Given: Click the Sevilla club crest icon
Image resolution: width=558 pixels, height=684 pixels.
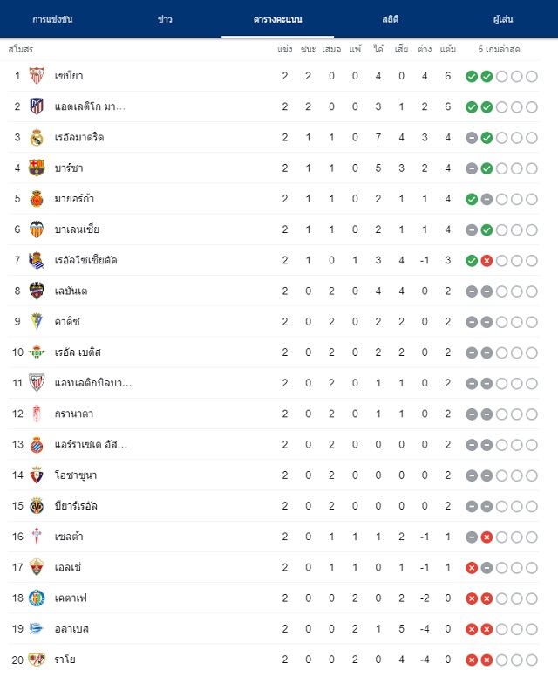Looking at the screenshot, I should (37, 76).
